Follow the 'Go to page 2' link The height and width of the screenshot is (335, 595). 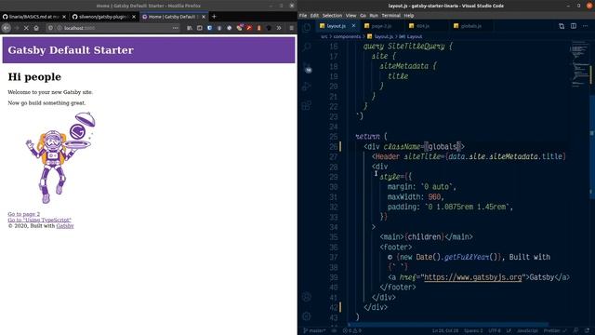coord(24,214)
